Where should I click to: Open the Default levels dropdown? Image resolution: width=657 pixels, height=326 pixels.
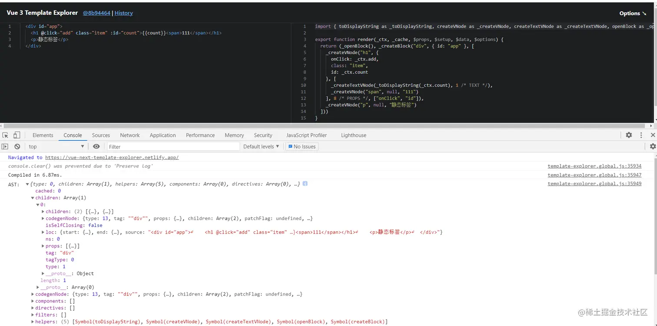261,147
